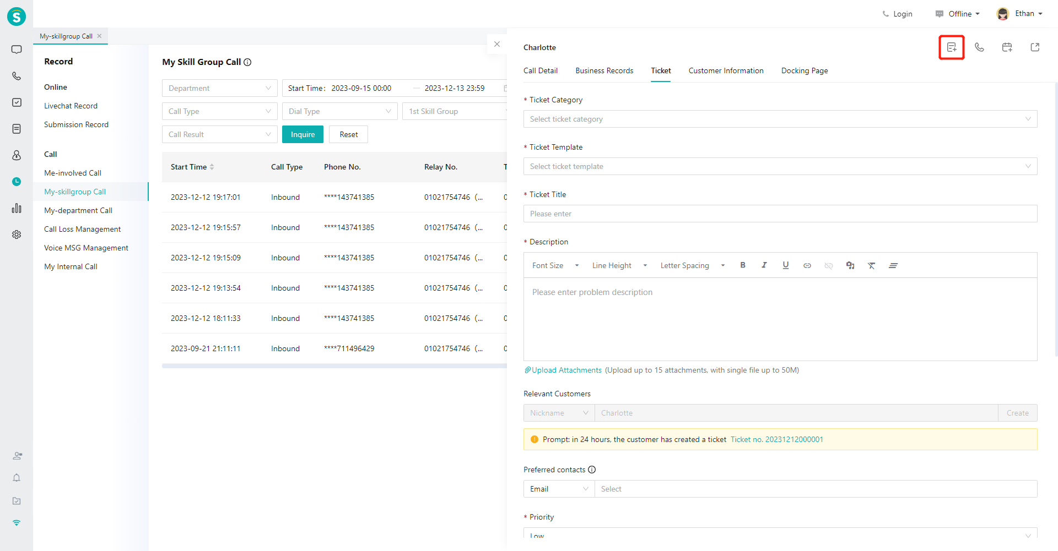Click the Ticket Title input field
1058x551 pixels.
[x=780, y=214]
